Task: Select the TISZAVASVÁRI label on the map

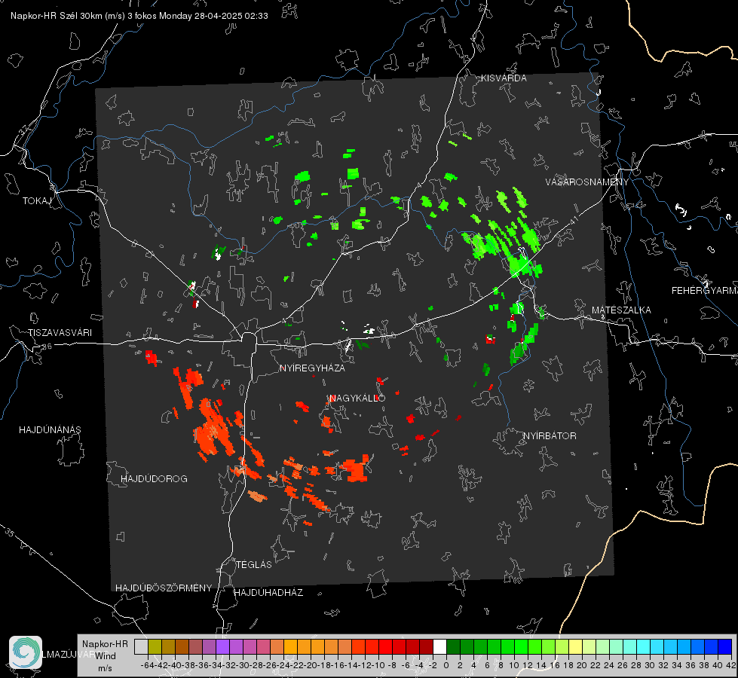Action: 60,333
